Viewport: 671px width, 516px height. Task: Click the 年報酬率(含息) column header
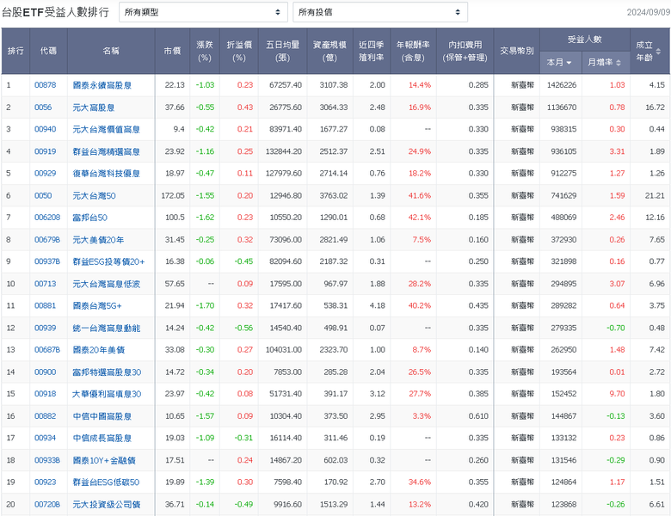pyautogui.click(x=413, y=51)
